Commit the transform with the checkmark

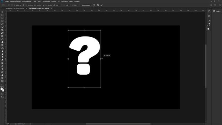click(102, 5)
